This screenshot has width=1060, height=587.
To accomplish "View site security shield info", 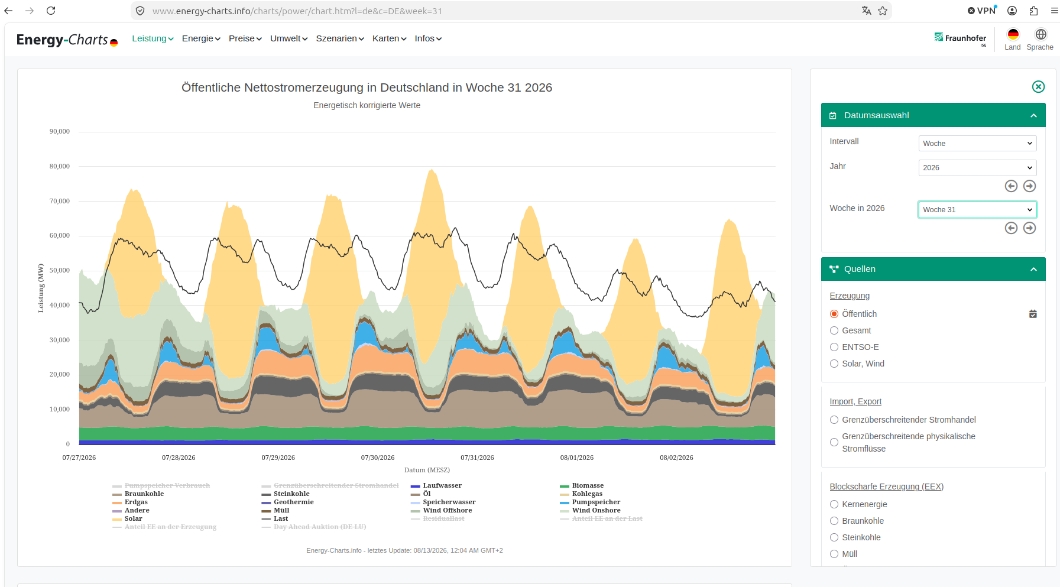I will (140, 11).
